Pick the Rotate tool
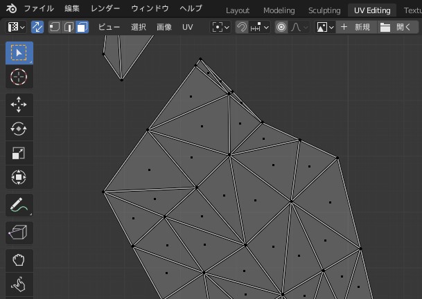 (19, 129)
